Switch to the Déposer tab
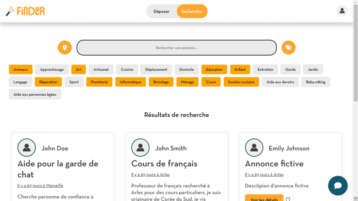 tap(161, 11)
